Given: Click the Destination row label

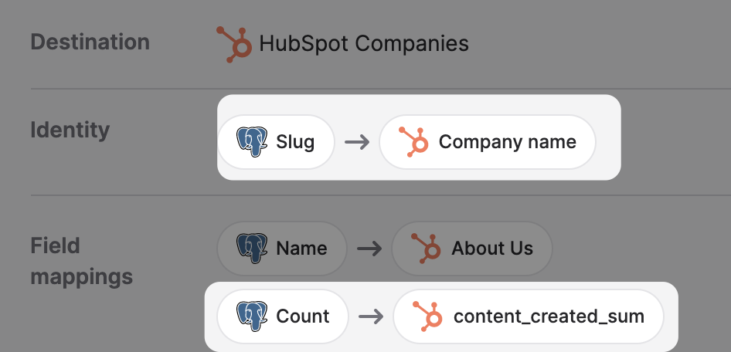Looking at the screenshot, I should click(x=90, y=42).
